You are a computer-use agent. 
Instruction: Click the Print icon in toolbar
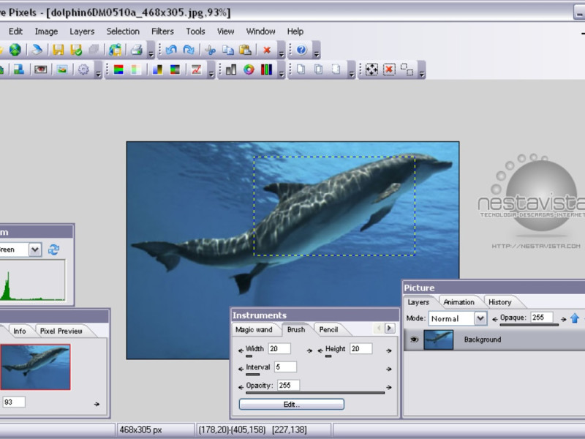pos(136,50)
